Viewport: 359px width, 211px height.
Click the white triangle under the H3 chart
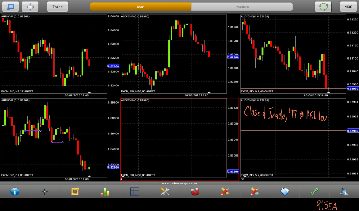[89, 92]
